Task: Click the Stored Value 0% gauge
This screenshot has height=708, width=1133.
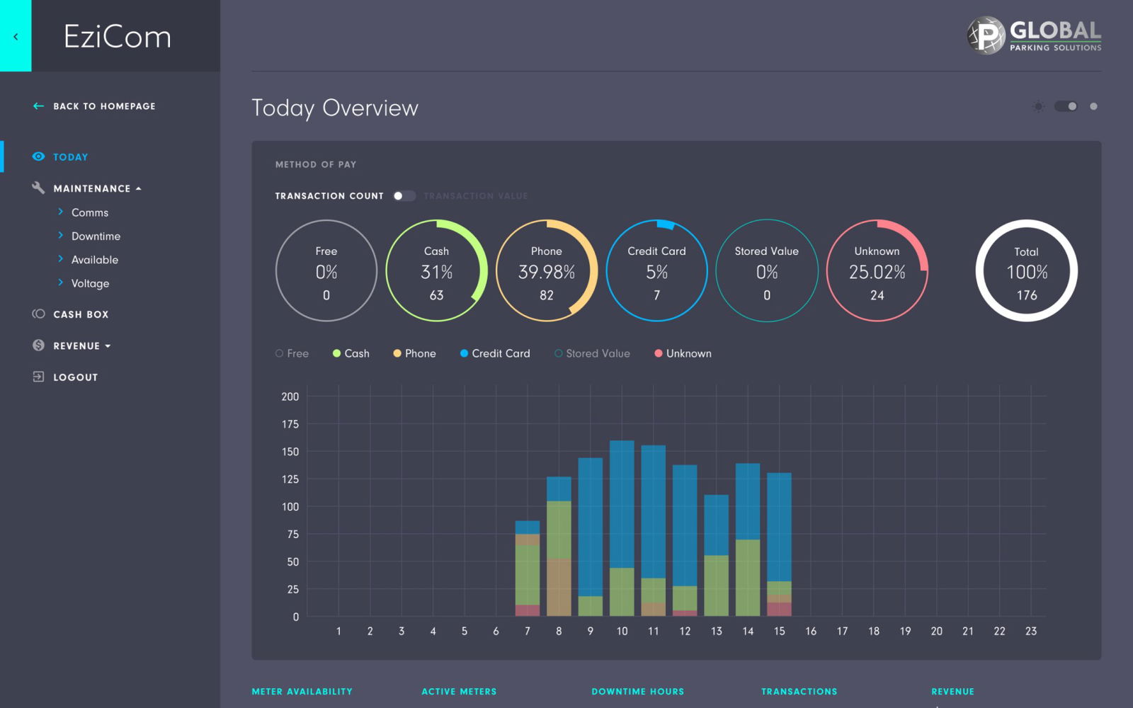Action: tap(767, 270)
